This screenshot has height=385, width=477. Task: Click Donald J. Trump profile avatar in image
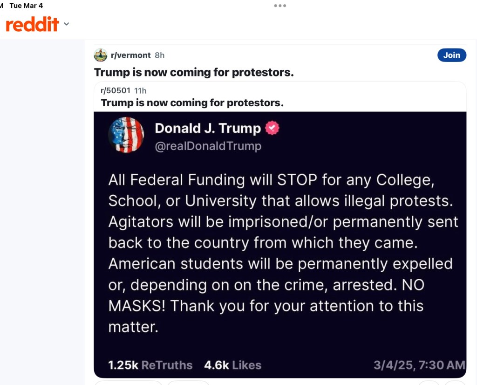[126, 135]
